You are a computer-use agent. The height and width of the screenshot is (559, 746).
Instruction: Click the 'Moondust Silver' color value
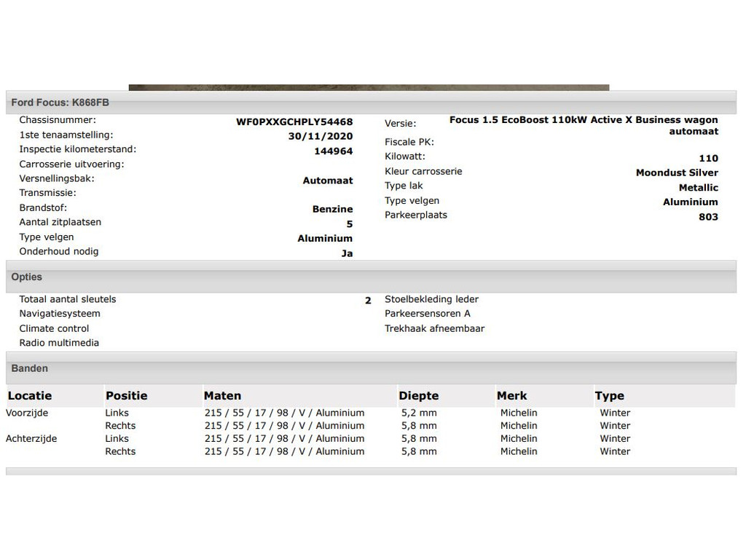point(677,173)
